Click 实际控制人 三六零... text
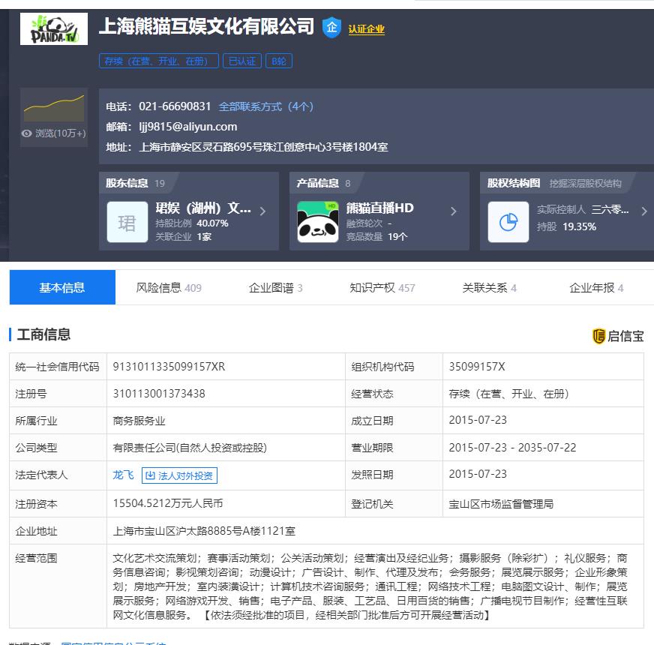 [583, 209]
